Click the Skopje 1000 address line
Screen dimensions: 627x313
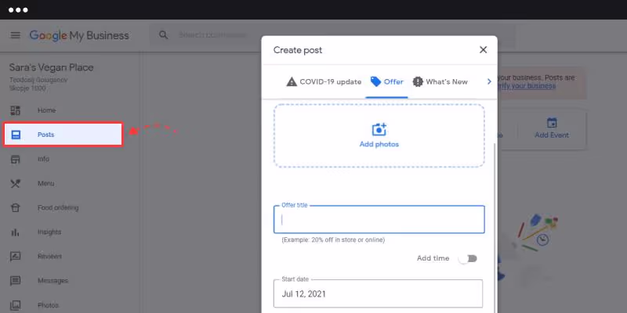tap(27, 88)
